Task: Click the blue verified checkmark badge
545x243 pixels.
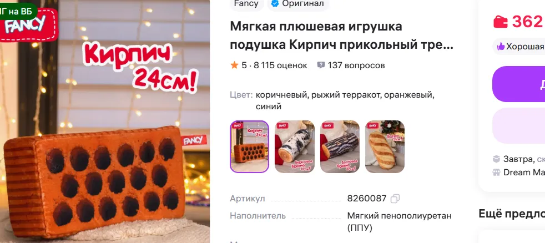Action: coord(275,3)
